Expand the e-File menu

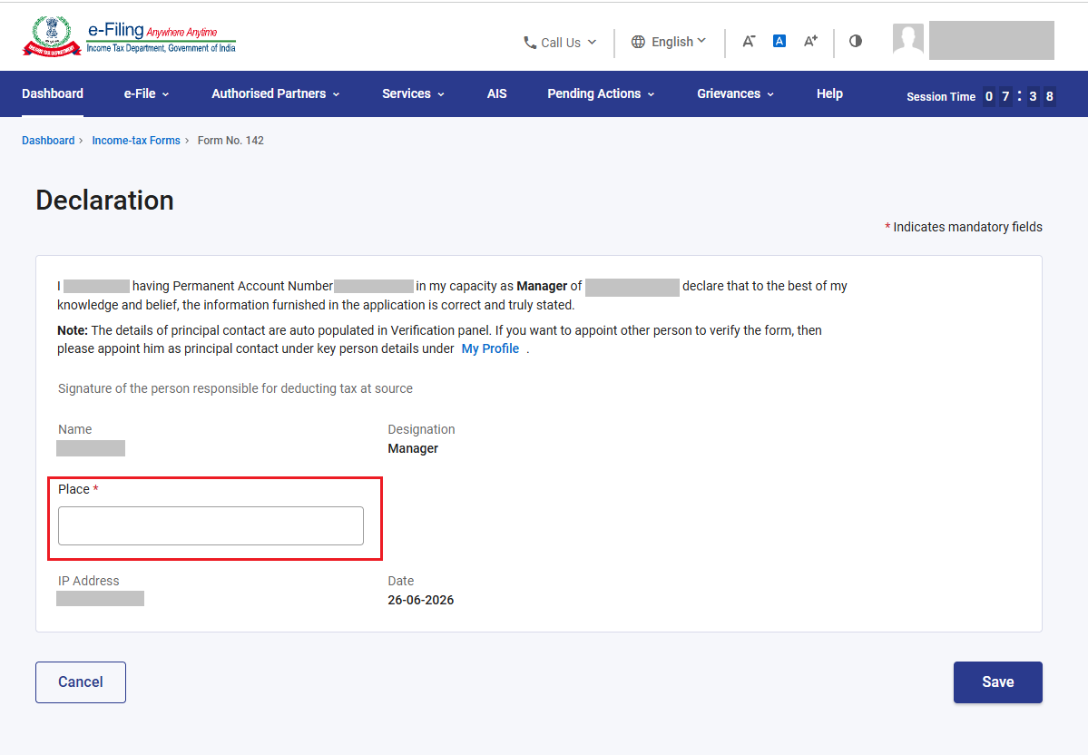pyautogui.click(x=146, y=93)
